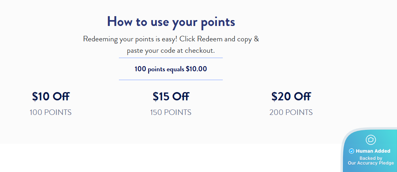
Task: Click the '100 points equals $10.00' text
Action: [x=171, y=69]
